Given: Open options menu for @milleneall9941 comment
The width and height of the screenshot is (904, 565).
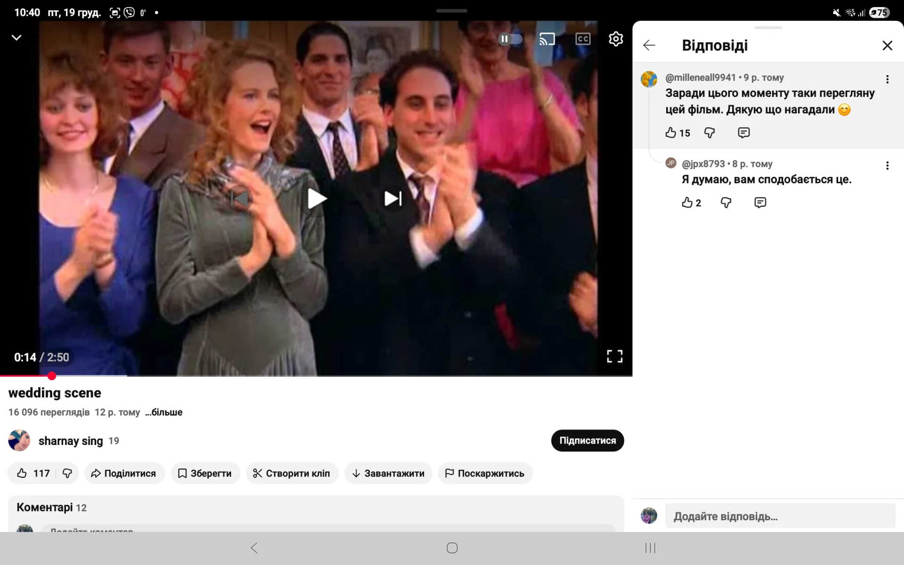Looking at the screenshot, I should coord(887,80).
